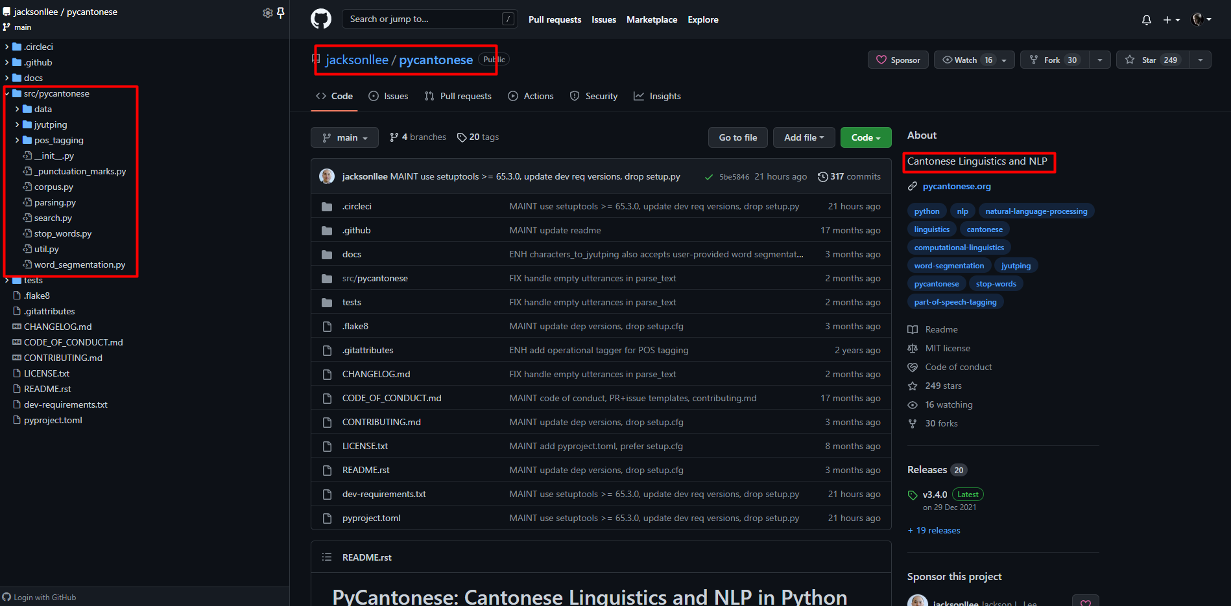This screenshot has width=1231, height=606.
Task: Open the README.rst file row icon
Action: pos(327,471)
